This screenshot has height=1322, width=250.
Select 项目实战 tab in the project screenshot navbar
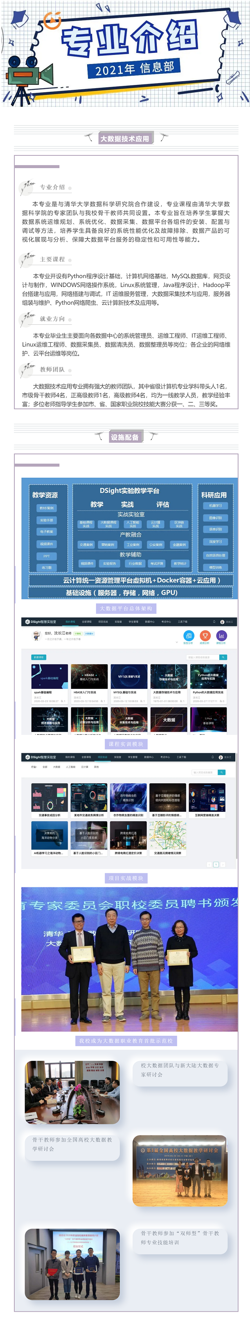click(102, 757)
